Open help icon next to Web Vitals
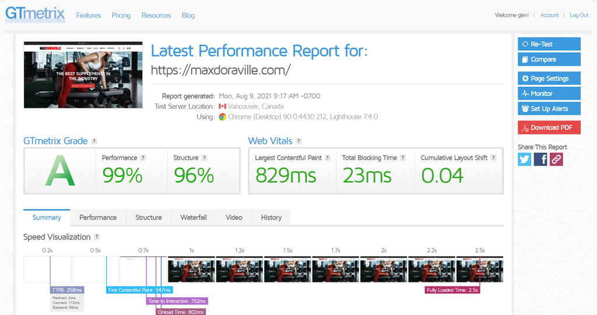Image resolution: width=597 pixels, height=315 pixels. (298, 141)
